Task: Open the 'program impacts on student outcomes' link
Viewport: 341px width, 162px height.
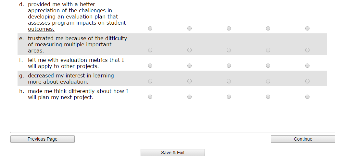Action: point(89,23)
